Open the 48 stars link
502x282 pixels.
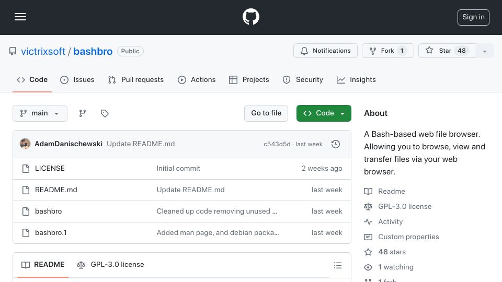[385, 252]
